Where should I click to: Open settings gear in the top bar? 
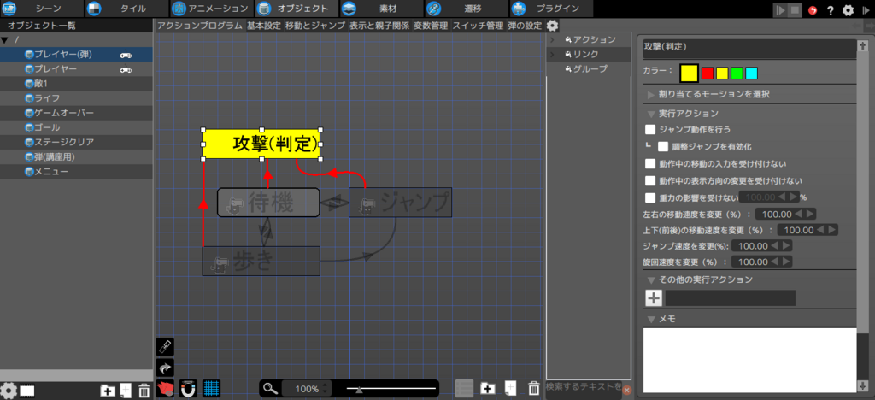tap(848, 10)
